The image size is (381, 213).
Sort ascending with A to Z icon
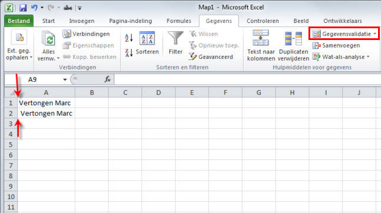(x=129, y=38)
